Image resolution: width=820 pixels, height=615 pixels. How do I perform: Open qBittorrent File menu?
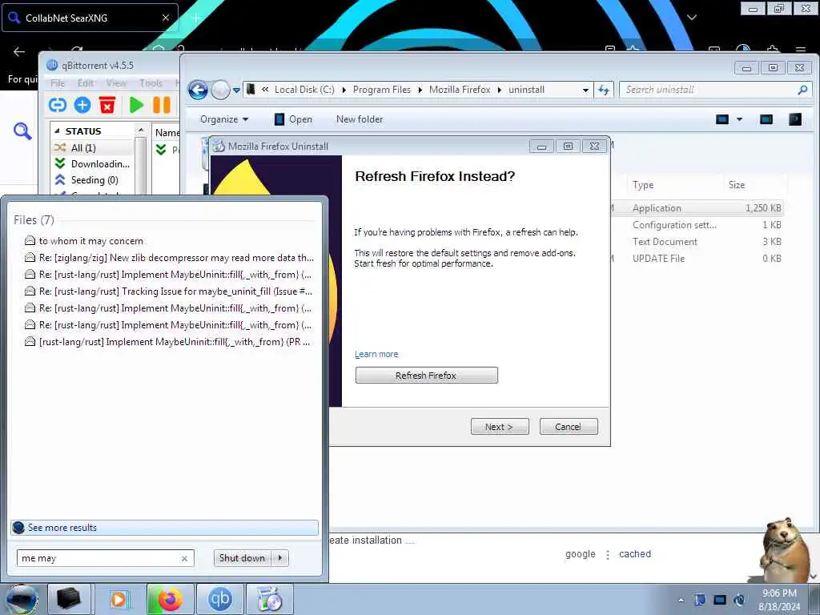(x=58, y=82)
